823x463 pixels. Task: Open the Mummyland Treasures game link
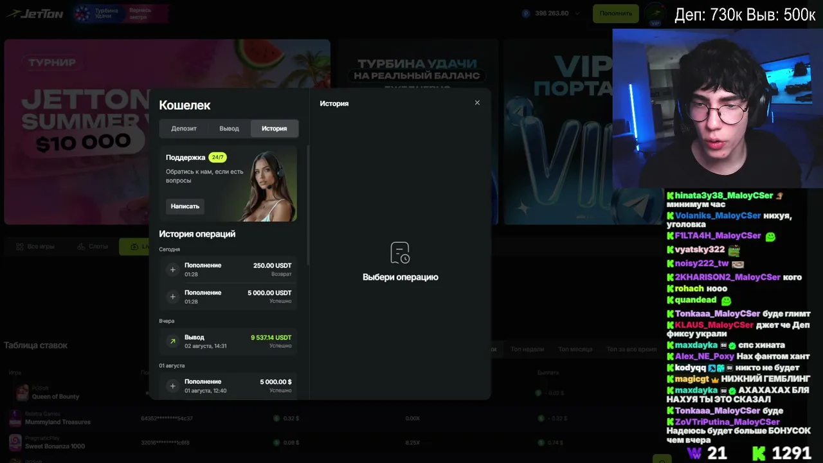click(x=58, y=422)
